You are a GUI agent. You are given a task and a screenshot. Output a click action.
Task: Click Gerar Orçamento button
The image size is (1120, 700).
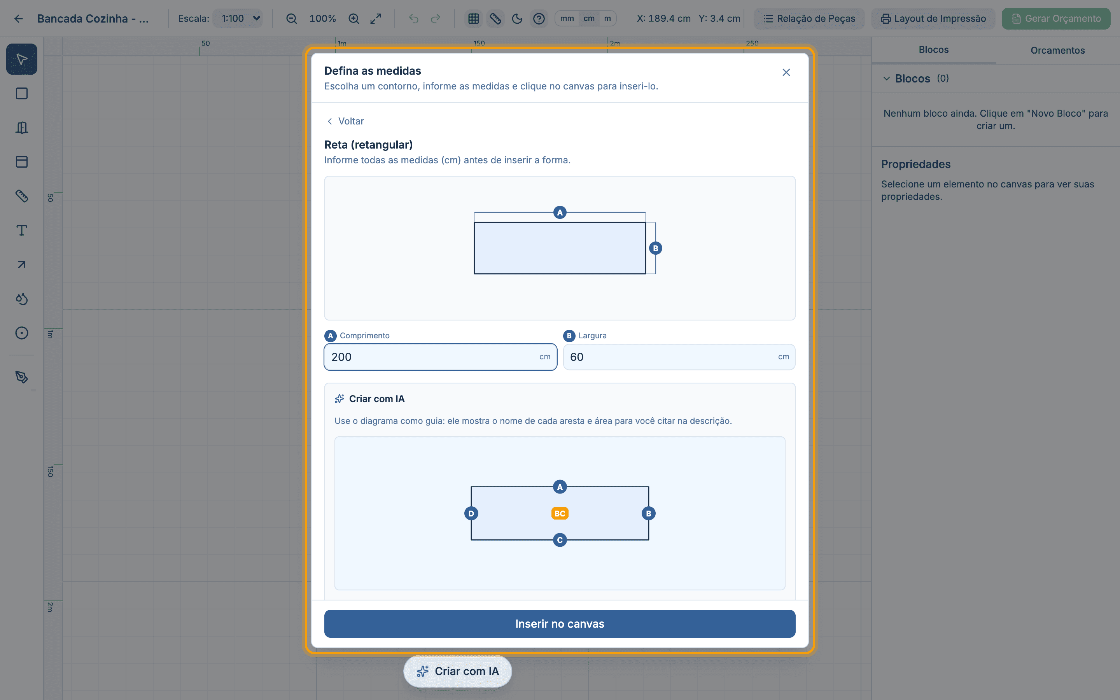click(1056, 19)
